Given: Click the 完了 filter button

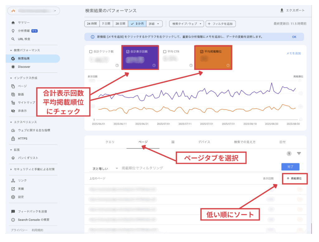Looking at the screenshot, I should pos(290,167).
